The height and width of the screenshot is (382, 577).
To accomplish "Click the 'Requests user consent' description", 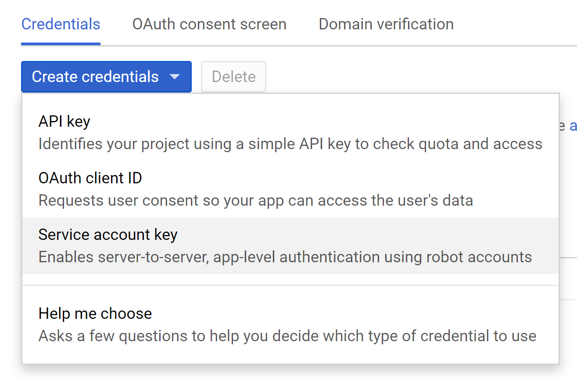I will (x=256, y=200).
